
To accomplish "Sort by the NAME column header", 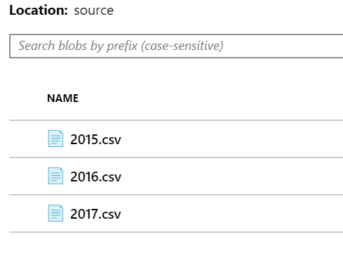I will tap(63, 98).
